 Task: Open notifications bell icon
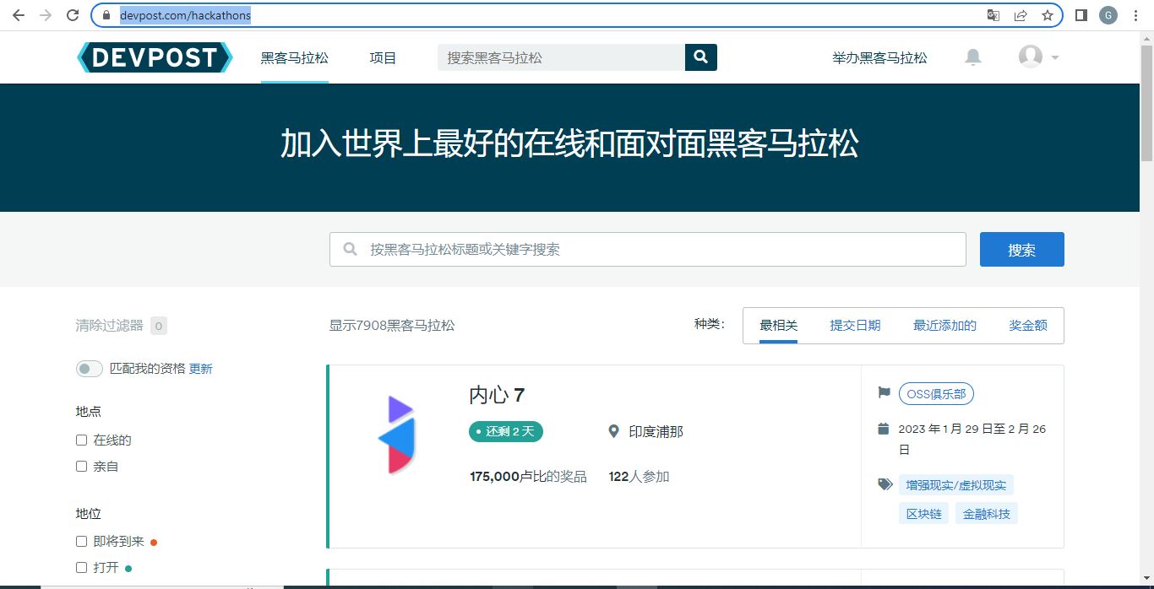click(x=973, y=57)
